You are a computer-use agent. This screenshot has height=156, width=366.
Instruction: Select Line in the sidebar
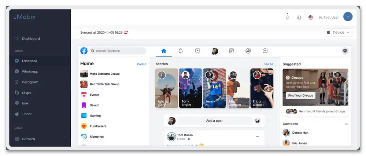coord(25,103)
